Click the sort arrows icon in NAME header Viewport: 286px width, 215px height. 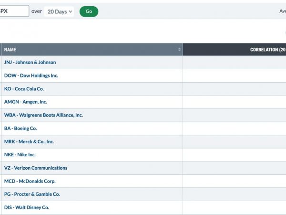point(179,50)
